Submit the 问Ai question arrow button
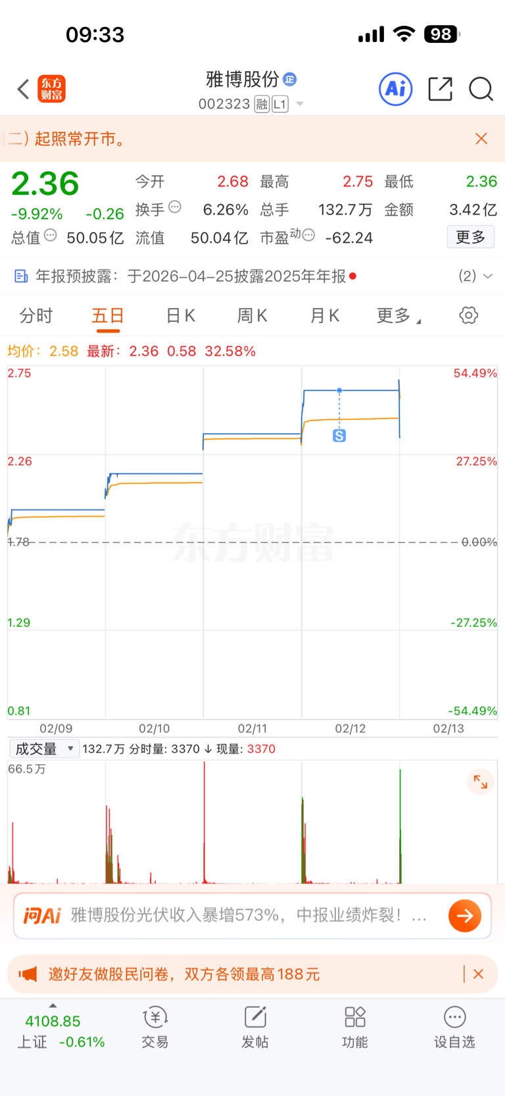Screen dimensions: 505x1096 coord(465,916)
